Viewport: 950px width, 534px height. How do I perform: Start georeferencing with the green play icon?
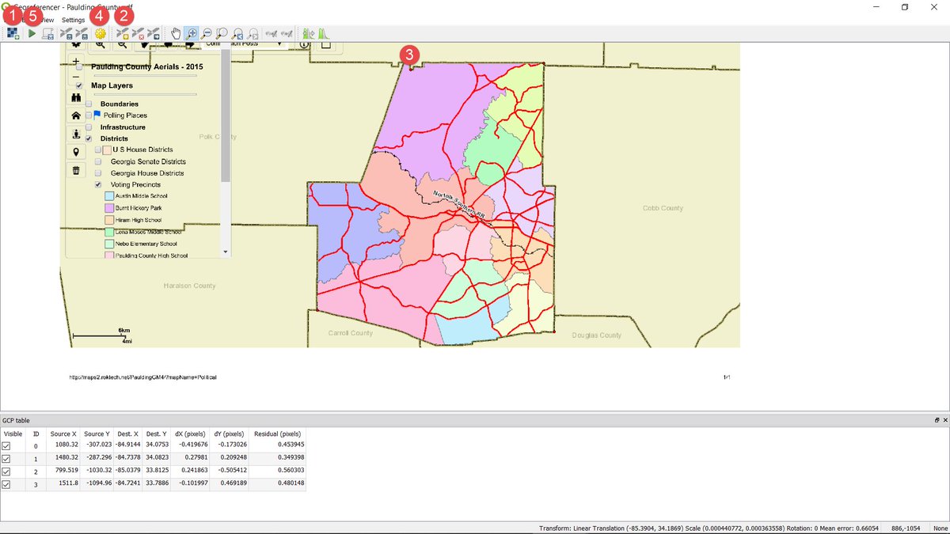32,33
